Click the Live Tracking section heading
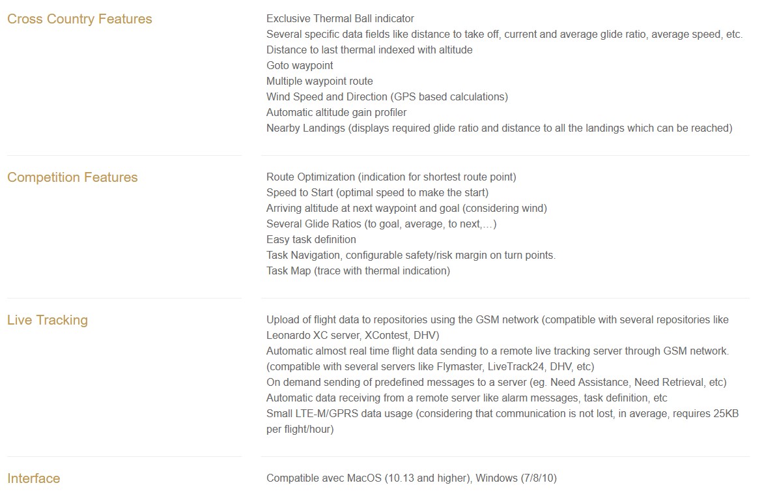The width and height of the screenshot is (764, 496). click(48, 321)
